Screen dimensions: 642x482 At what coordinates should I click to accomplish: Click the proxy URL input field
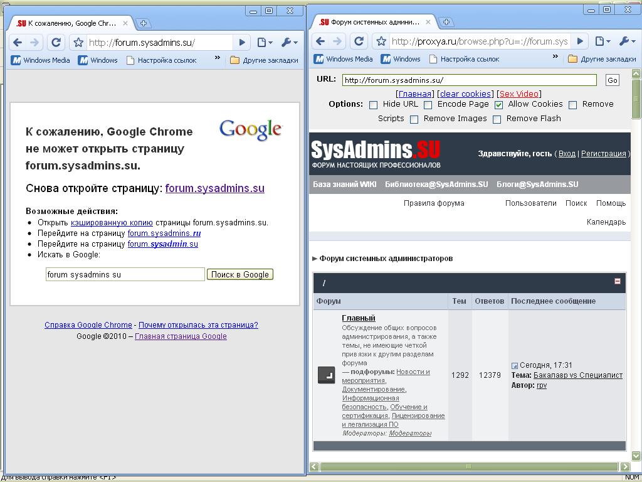pos(470,80)
